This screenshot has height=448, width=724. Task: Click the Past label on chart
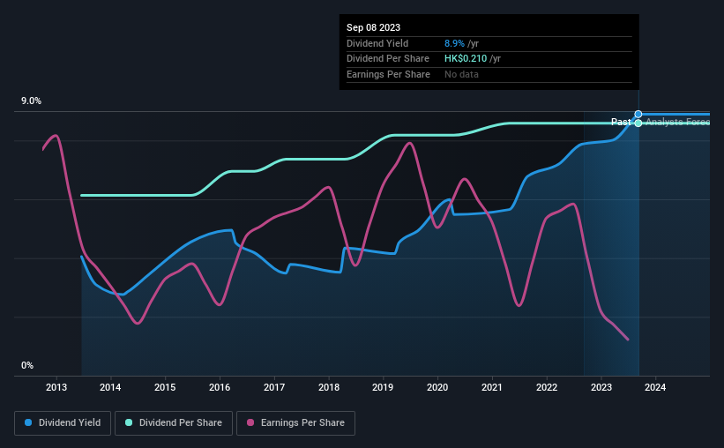click(621, 122)
